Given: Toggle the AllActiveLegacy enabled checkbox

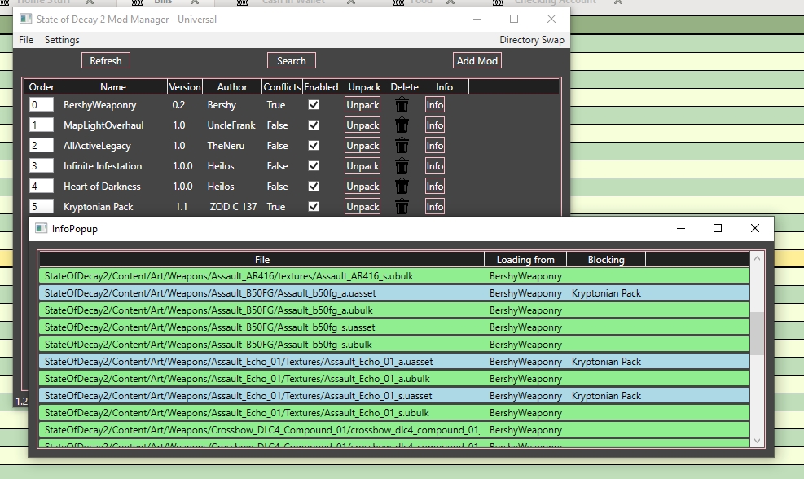Looking at the screenshot, I should [314, 146].
